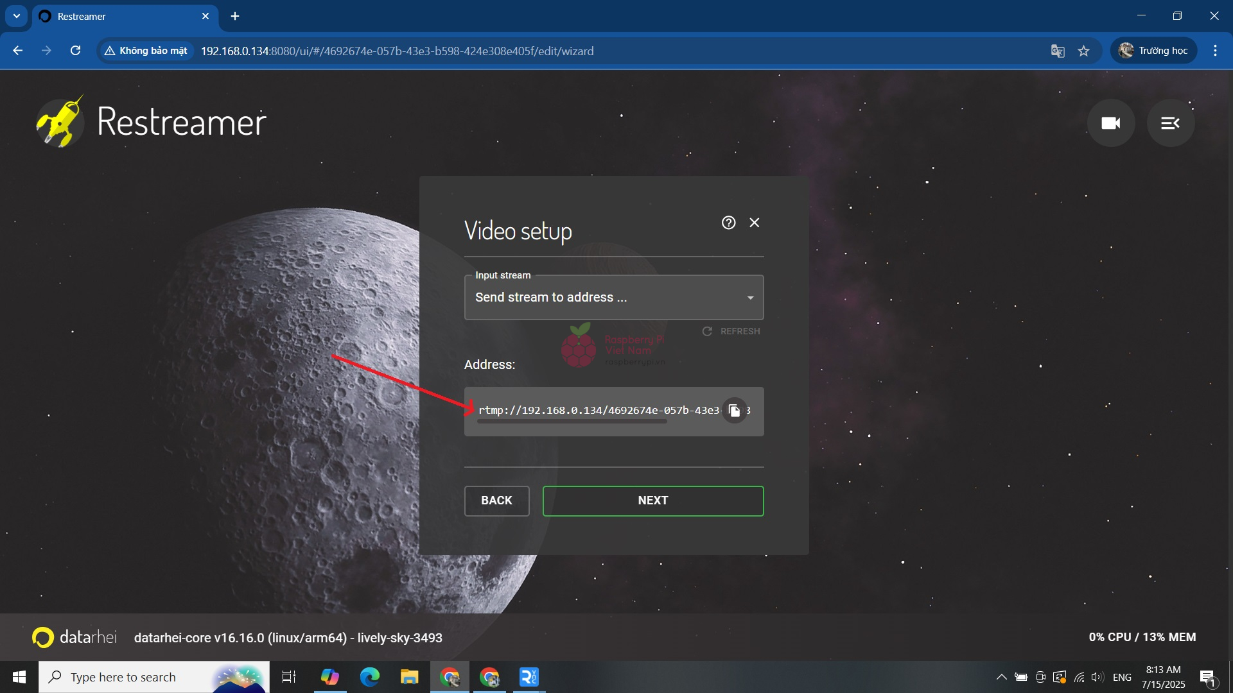The width and height of the screenshot is (1233, 693).
Task: Click the browser address bar URL
Action: click(397, 51)
